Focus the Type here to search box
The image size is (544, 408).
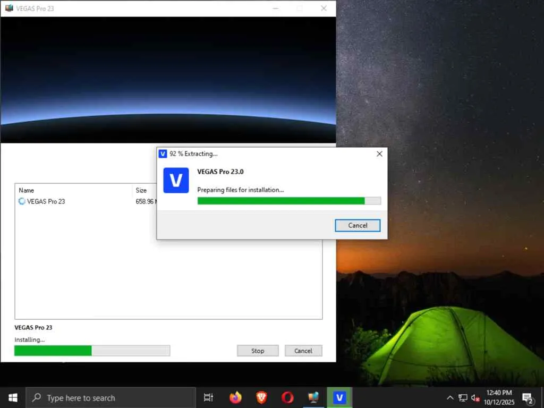point(110,397)
